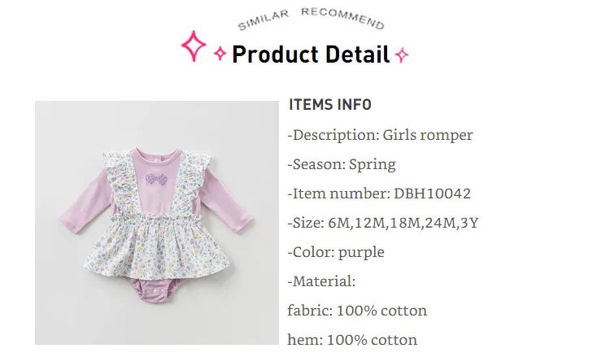Select the Description: Girls romper line
The width and height of the screenshot is (610, 357).
[380, 135]
